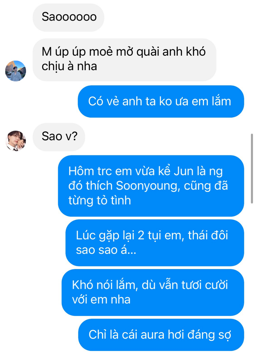Image resolution: width=255 pixels, height=354 pixels.
Task: Tap the "Sao v?" reply bubble
Action: point(59,137)
